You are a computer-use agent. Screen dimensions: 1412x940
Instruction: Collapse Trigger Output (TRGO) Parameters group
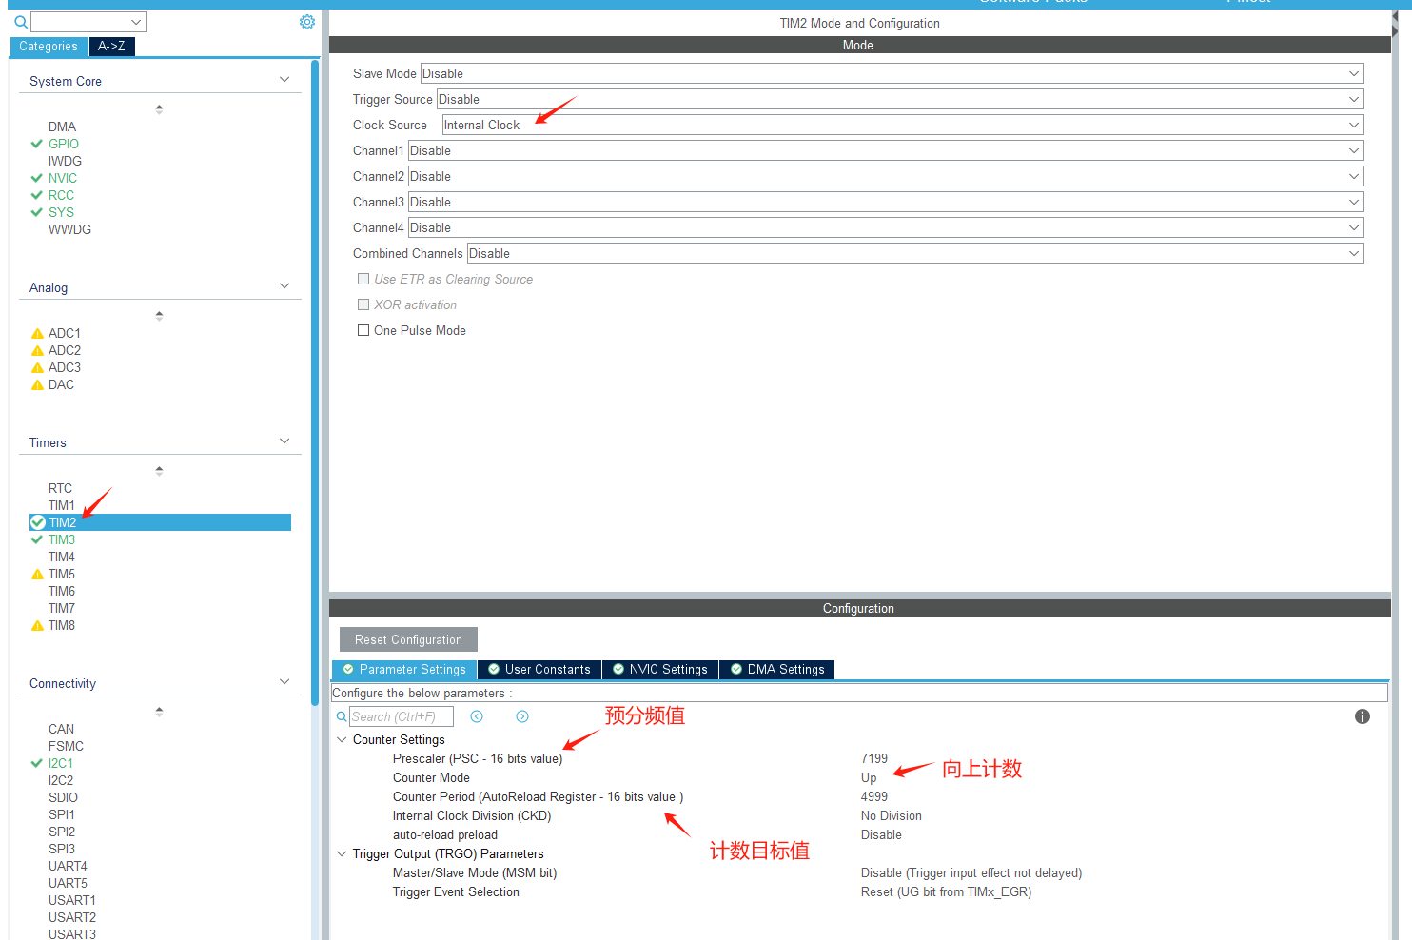[342, 853]
